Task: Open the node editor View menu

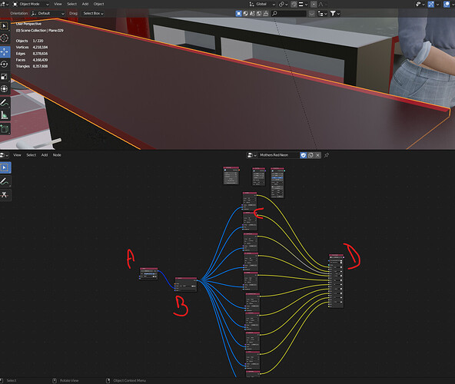Action: (17, 155)
